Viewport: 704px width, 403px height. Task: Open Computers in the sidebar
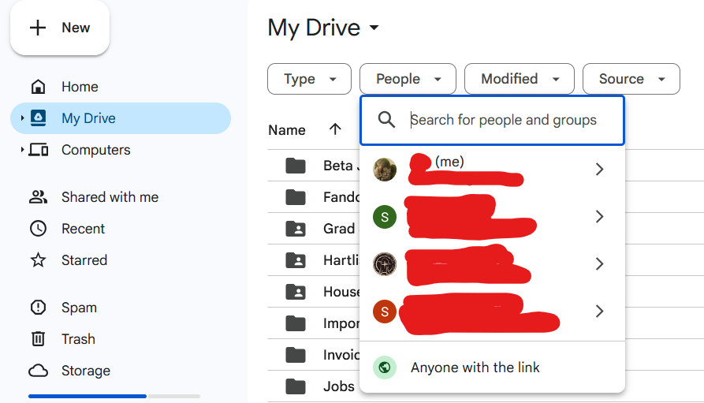coord(95,150)
